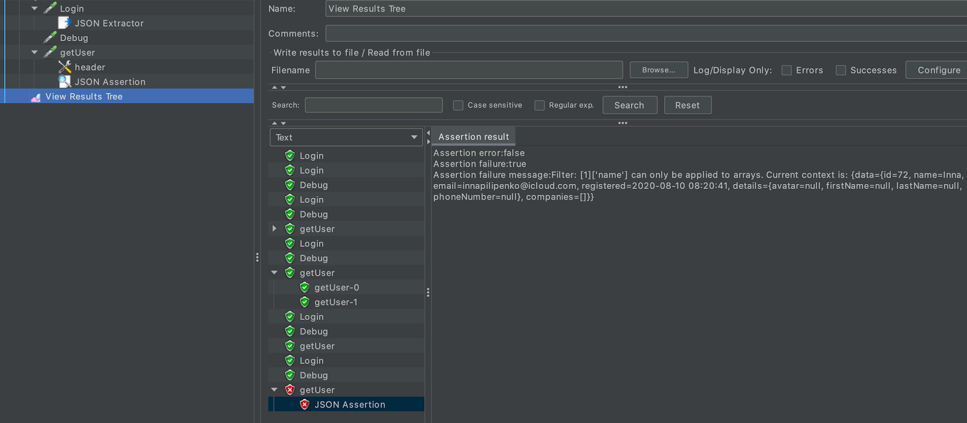Enable Regular exp. search option
Viewport: 967px width, 423px height.
pos(540,105)
